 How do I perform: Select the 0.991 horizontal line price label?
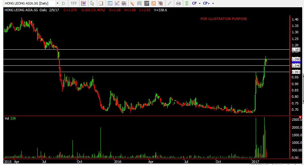[296, 72]
